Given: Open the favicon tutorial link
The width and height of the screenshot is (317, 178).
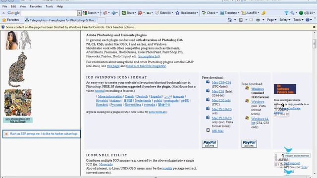Looking at the screenshot, I should point(100,91).
